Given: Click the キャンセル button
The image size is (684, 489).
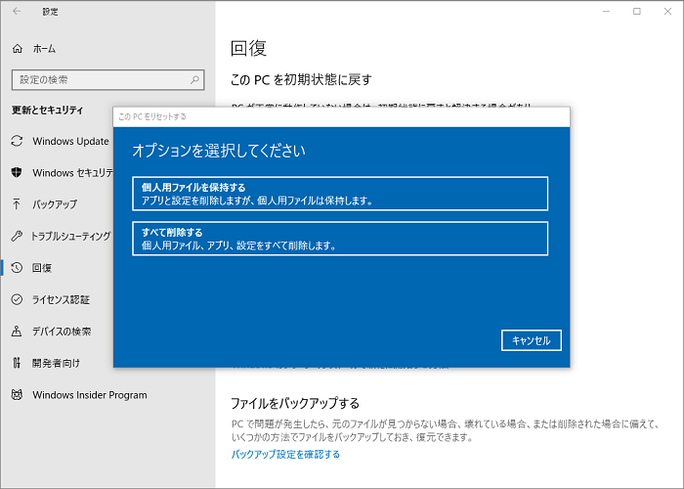Looking at the screenshot, I should point(531,340).
